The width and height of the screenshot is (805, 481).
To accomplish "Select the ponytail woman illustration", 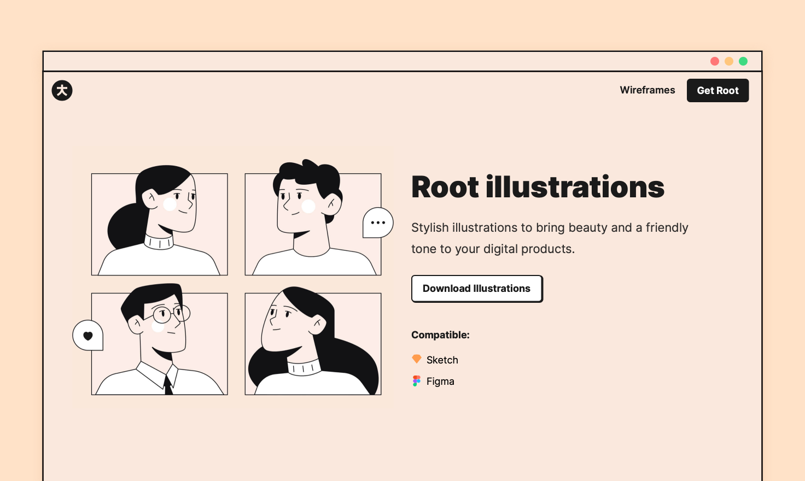I will [x=159, y=224].
